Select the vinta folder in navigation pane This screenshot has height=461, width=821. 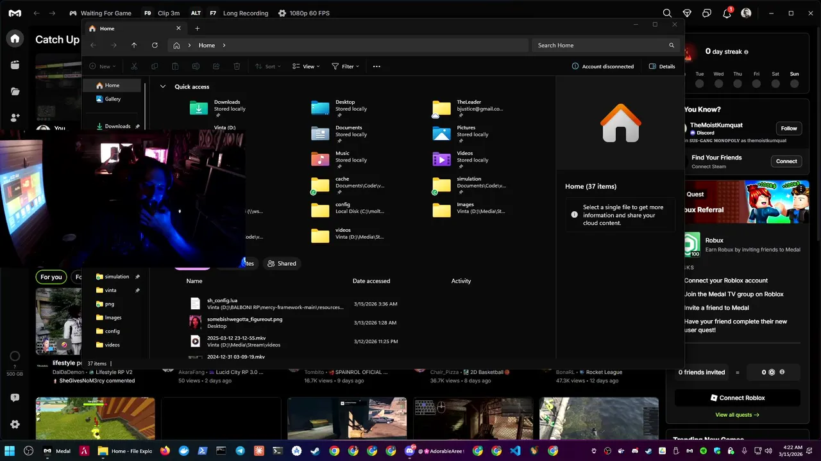coord(111,290)
